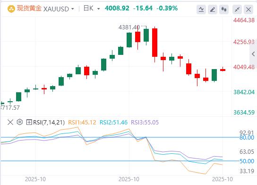This screenshot has height=185, width=257.
Task: Open the XAUUSD symbol dropdown arrow
Action: [73, 9]
